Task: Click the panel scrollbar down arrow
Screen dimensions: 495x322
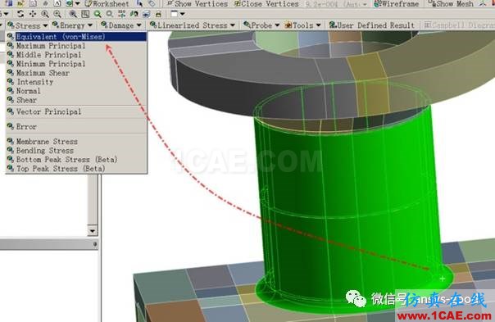Action: tap(93, 231)
